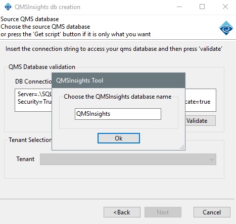This screenshot has height=224, width=236.
Task: Click the Ok button in QMSInsights Tool dialog
Action: (119, 138)
